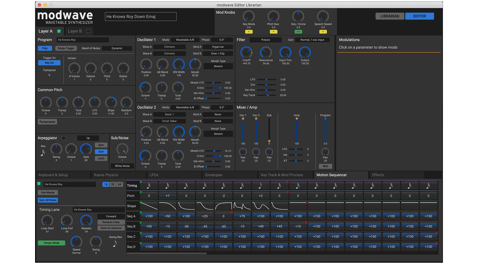Viewport: 478px width, 264px height.
Task: Open the Timing Lane Forward direction dropdown
Action: [x=111, y=216]
